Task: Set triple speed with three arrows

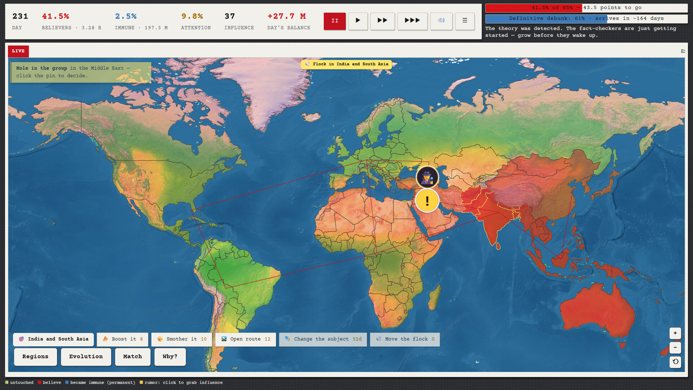Action: tap(412, 21)
